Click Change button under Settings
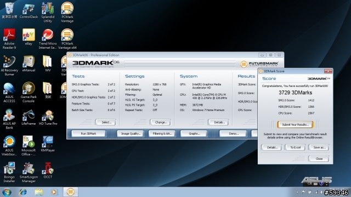 pos(160,123)
